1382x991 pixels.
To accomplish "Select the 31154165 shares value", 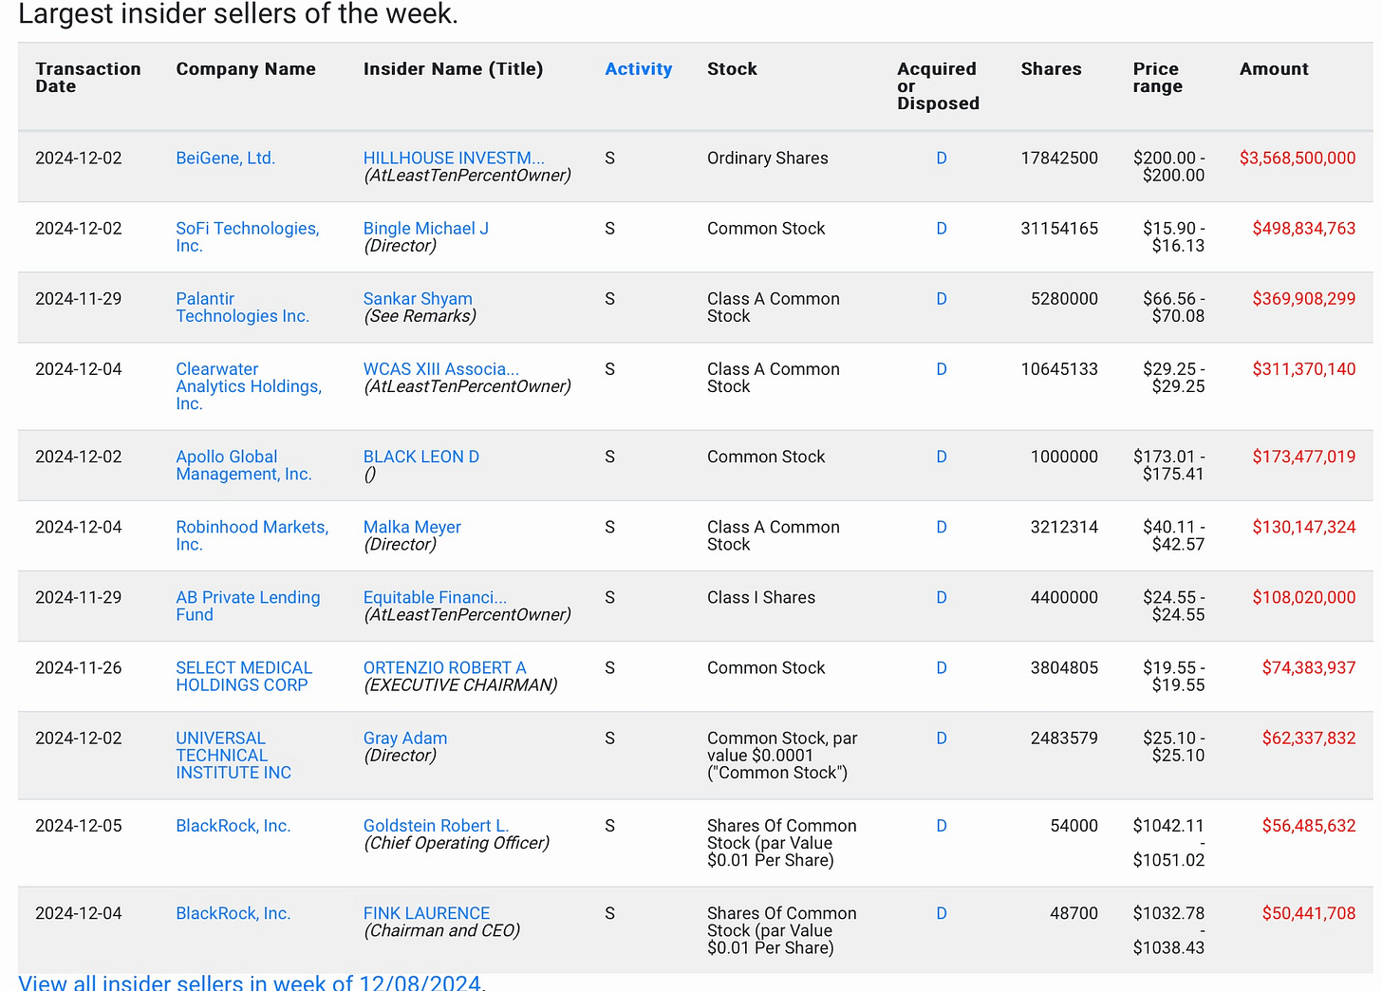I will (1059, 229).
